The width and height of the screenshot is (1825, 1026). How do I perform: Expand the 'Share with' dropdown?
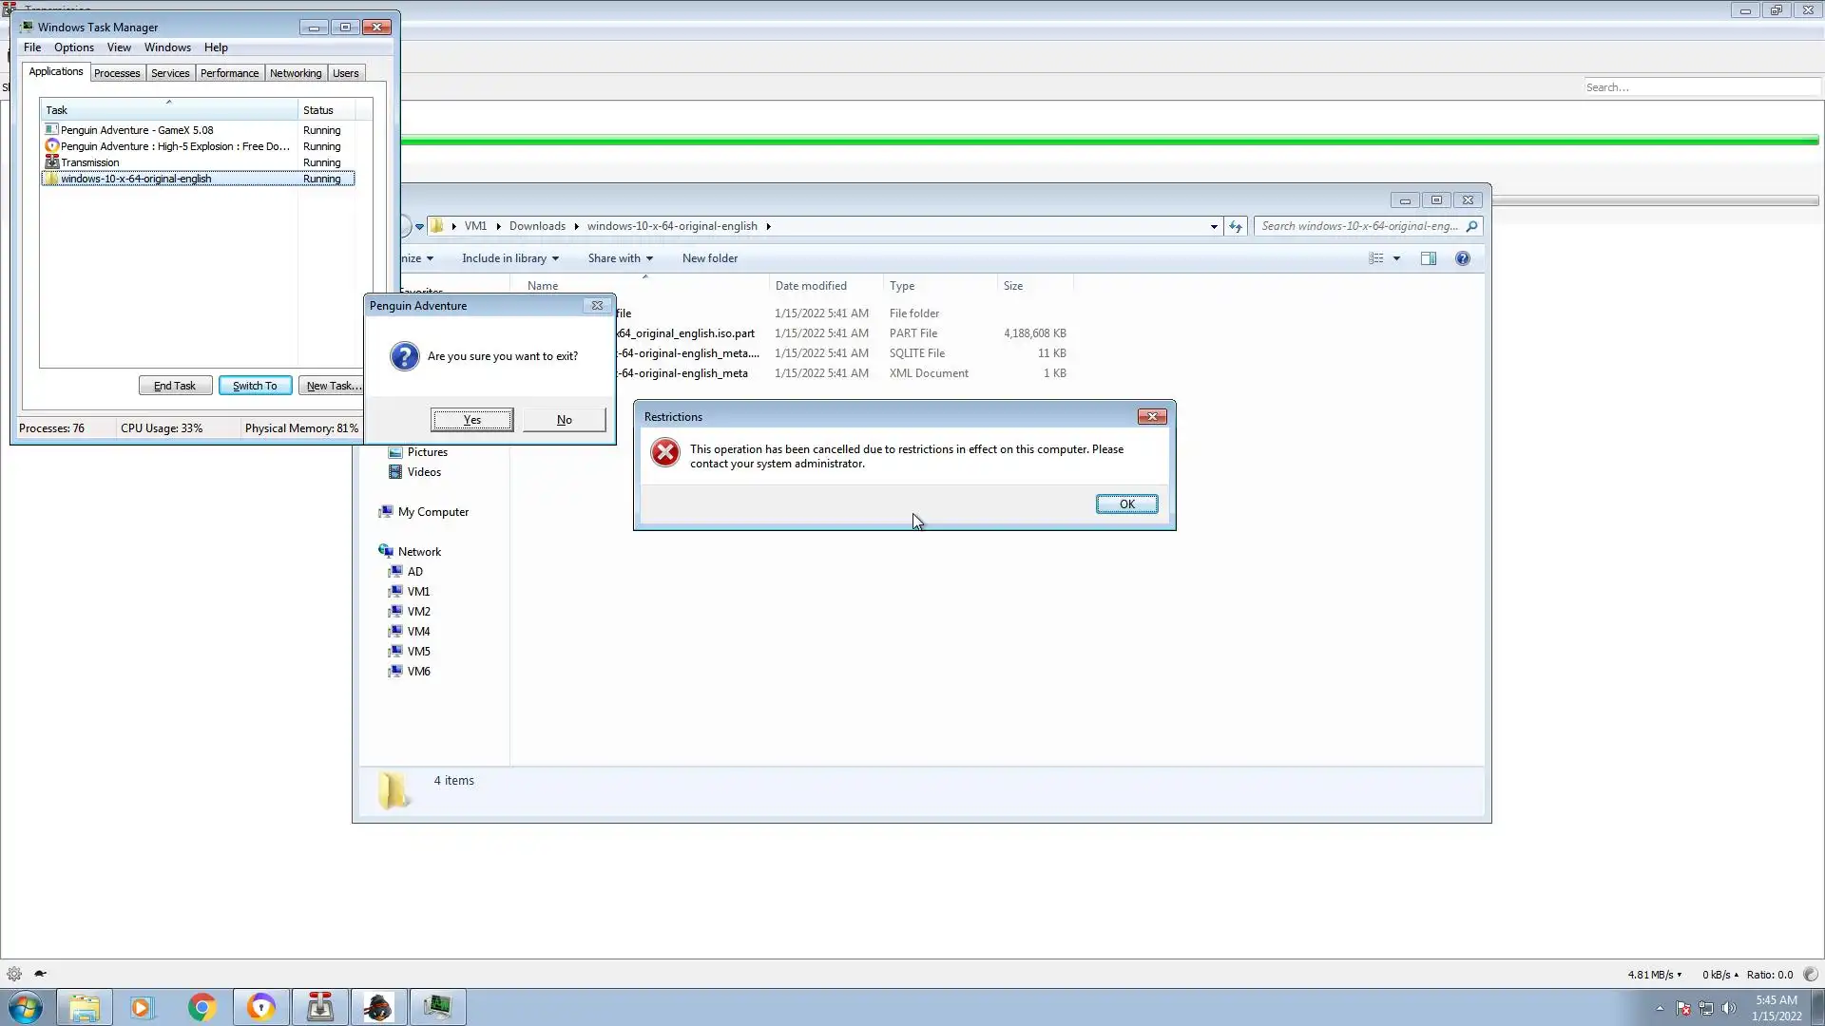point(620,258)
